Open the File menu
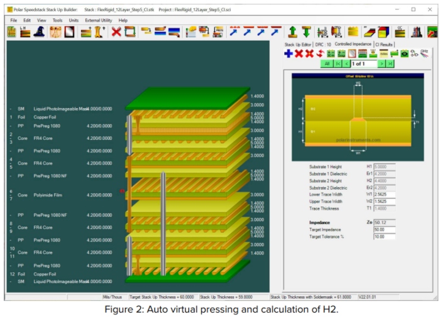 click(13, 20)
